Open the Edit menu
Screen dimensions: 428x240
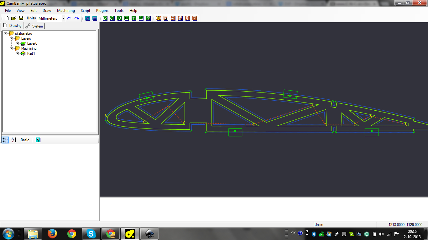tap(34, 11)
